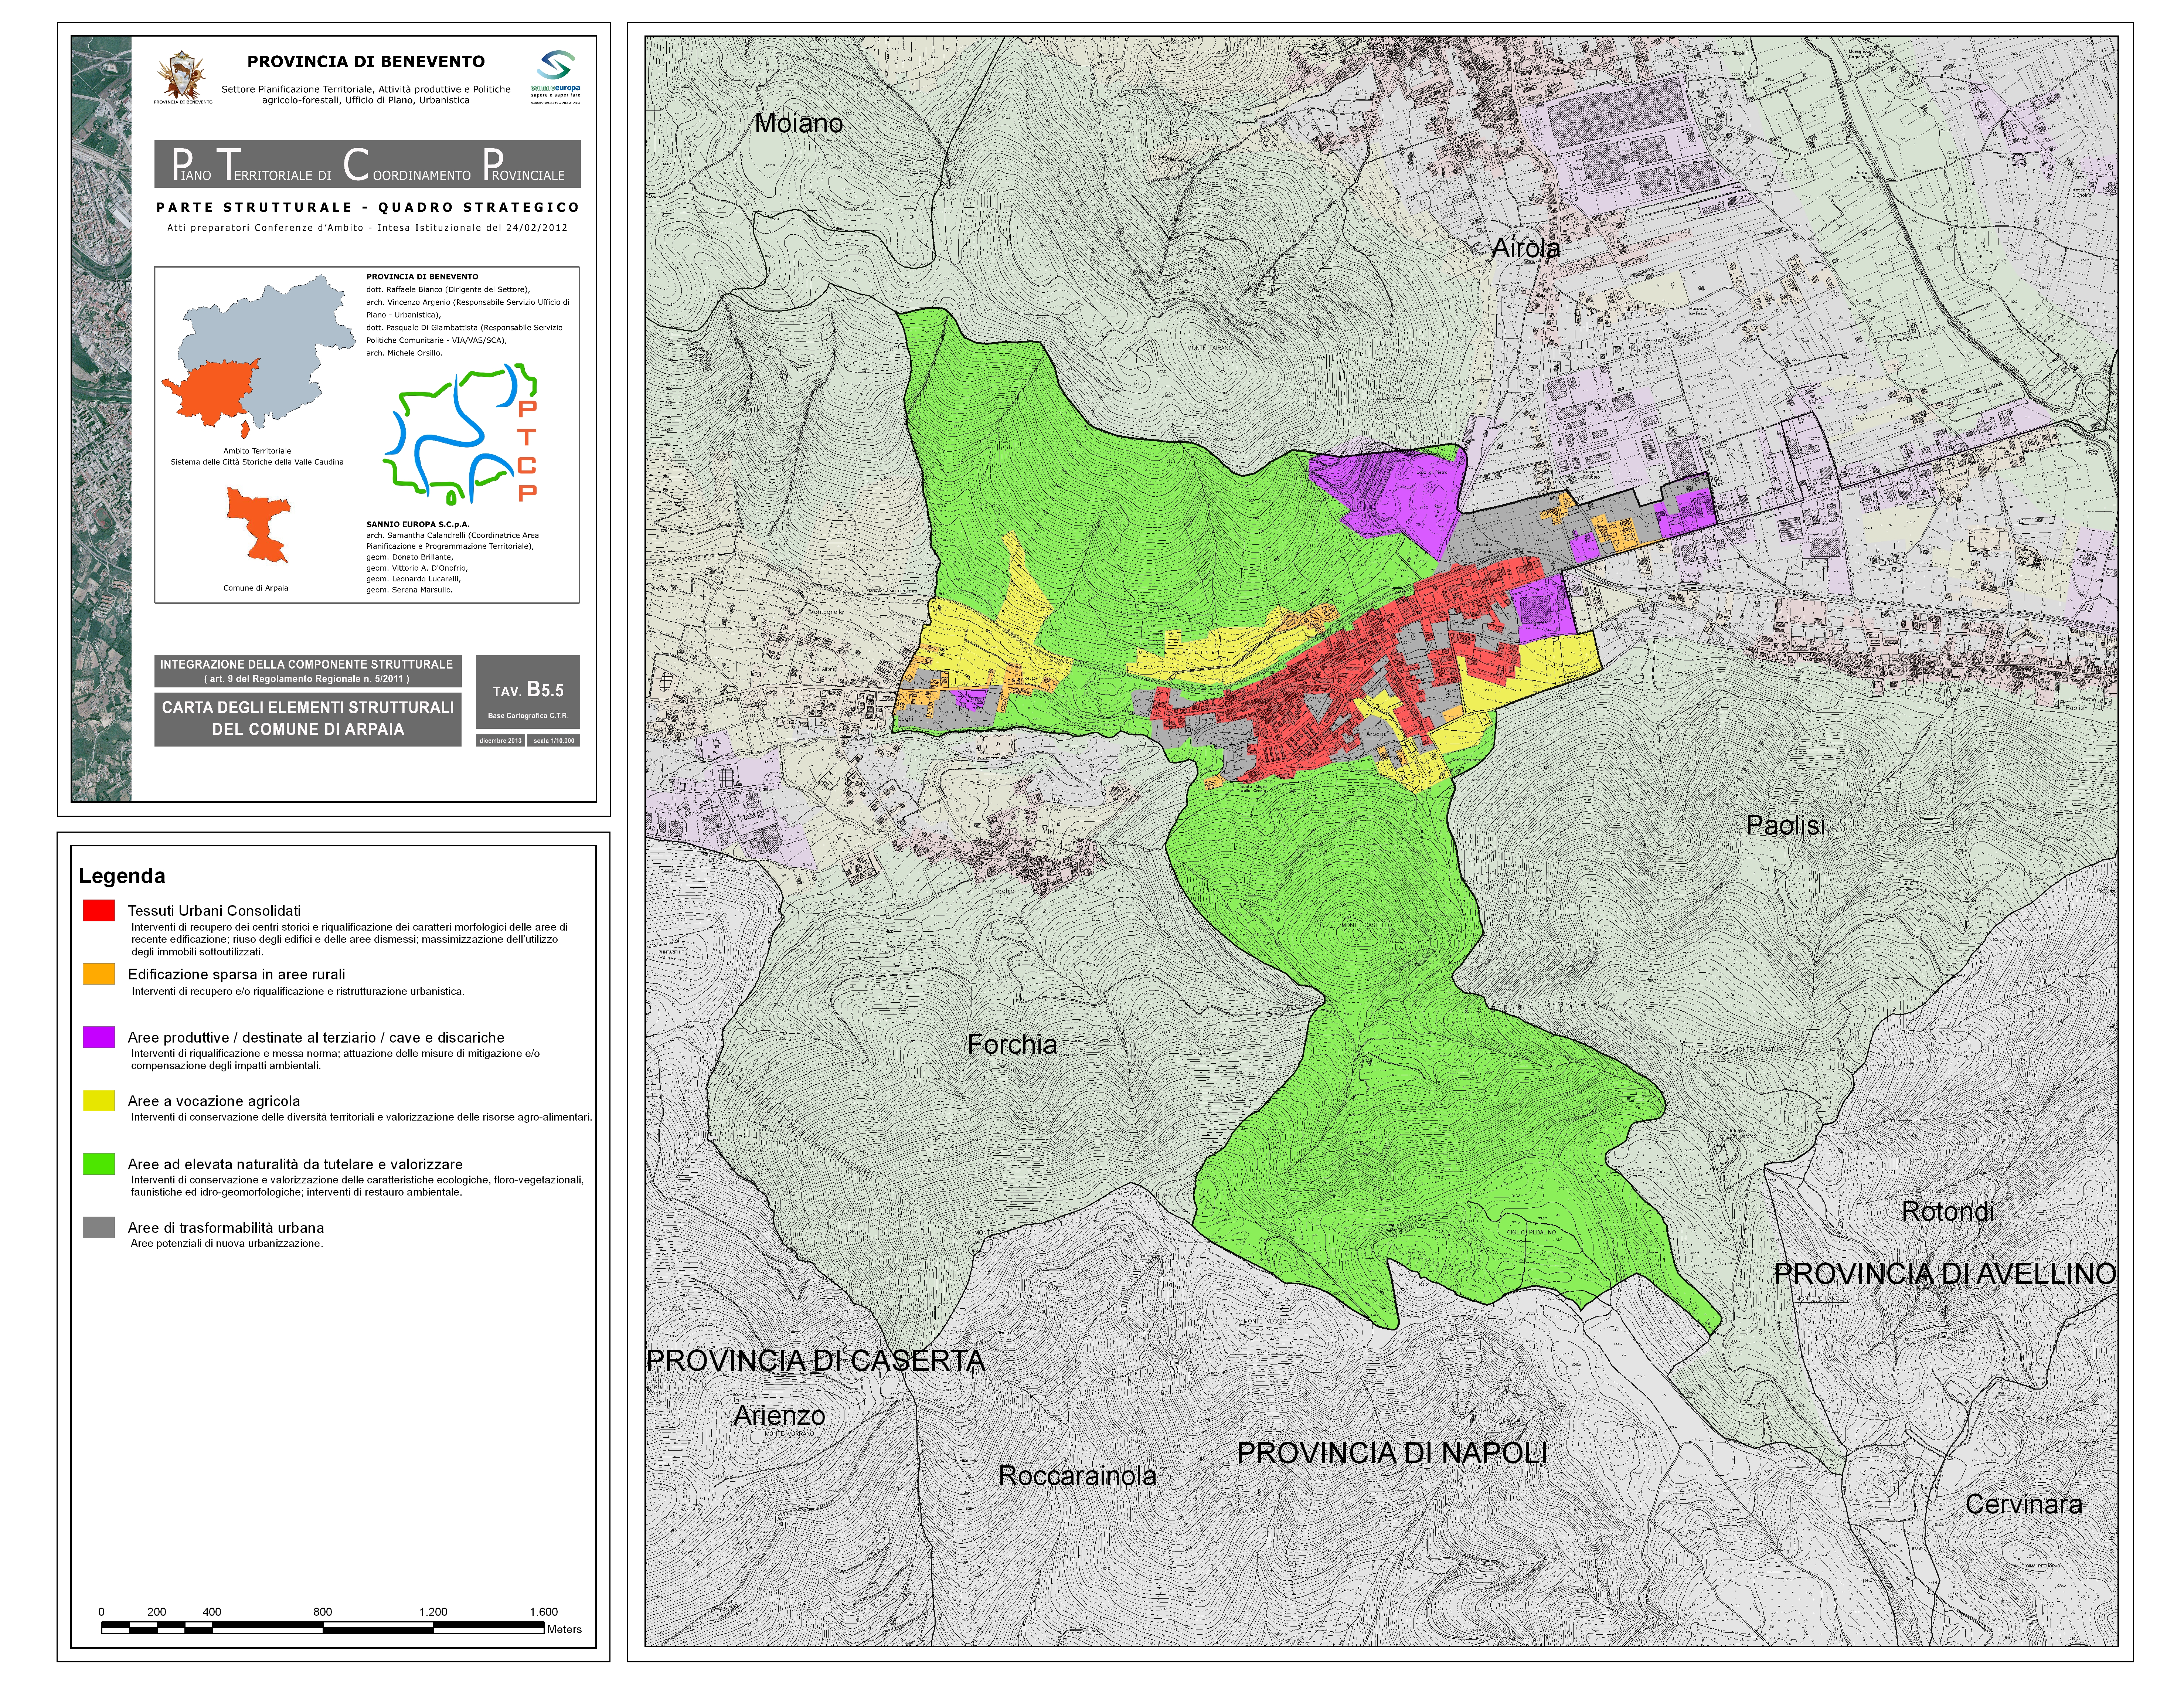Click the aerial photo strip on the left

click(101, 419)
